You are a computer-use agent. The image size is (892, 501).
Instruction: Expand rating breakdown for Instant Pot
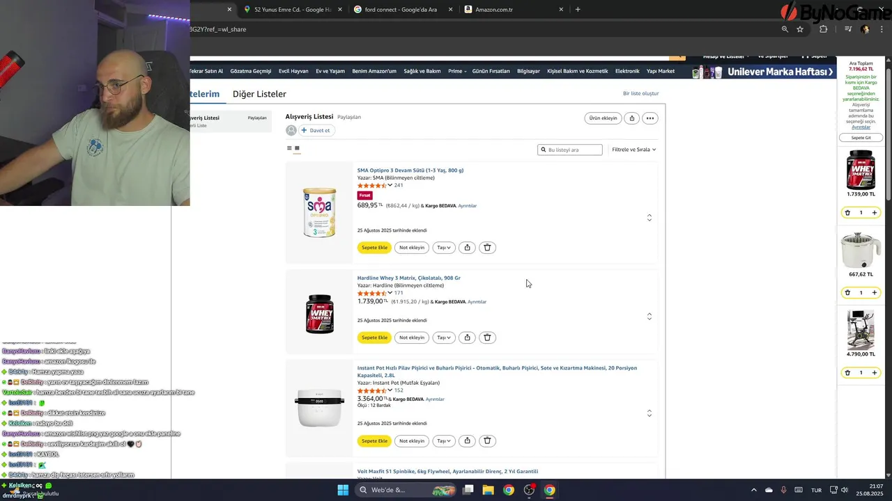pyautogui.click(x=390, y=390)
